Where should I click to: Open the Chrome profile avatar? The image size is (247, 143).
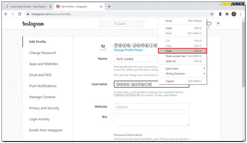coord(234,14)
